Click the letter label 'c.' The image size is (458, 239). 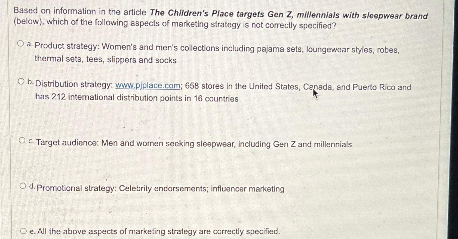pyautogui.click(x=32, y=141)
